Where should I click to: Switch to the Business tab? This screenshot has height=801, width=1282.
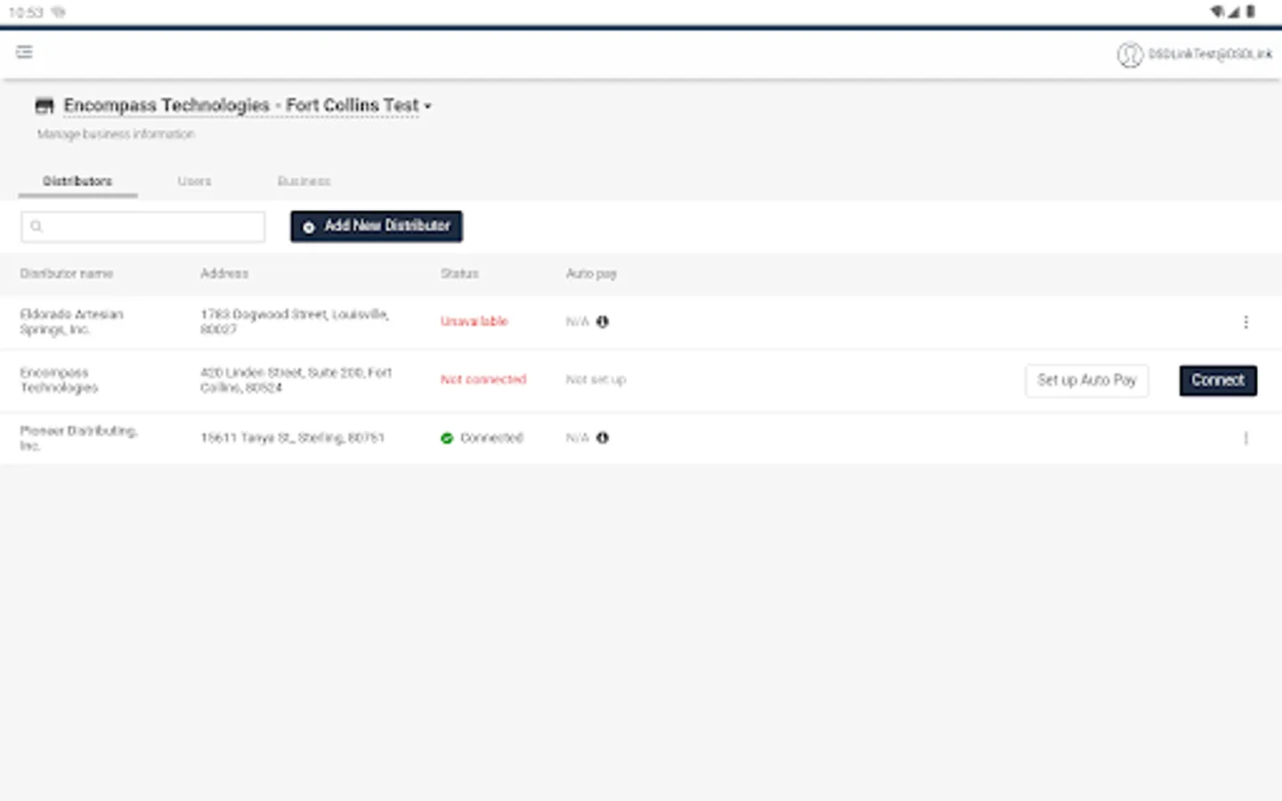pyautogui.click(x=304, y=181)
